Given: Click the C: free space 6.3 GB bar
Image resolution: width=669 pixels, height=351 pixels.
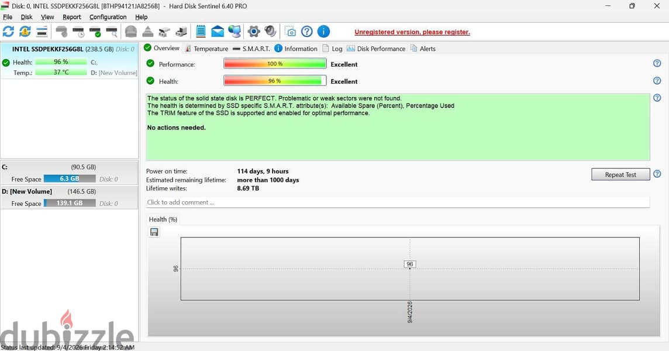Looking at the screenshot, I should tap(70, 178).
